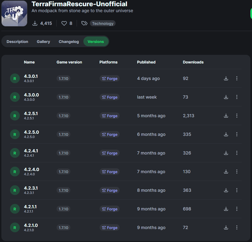Open version 4.2.1.1 name link
The height and width of the screenshot is (242, 252).
(30, 207)
